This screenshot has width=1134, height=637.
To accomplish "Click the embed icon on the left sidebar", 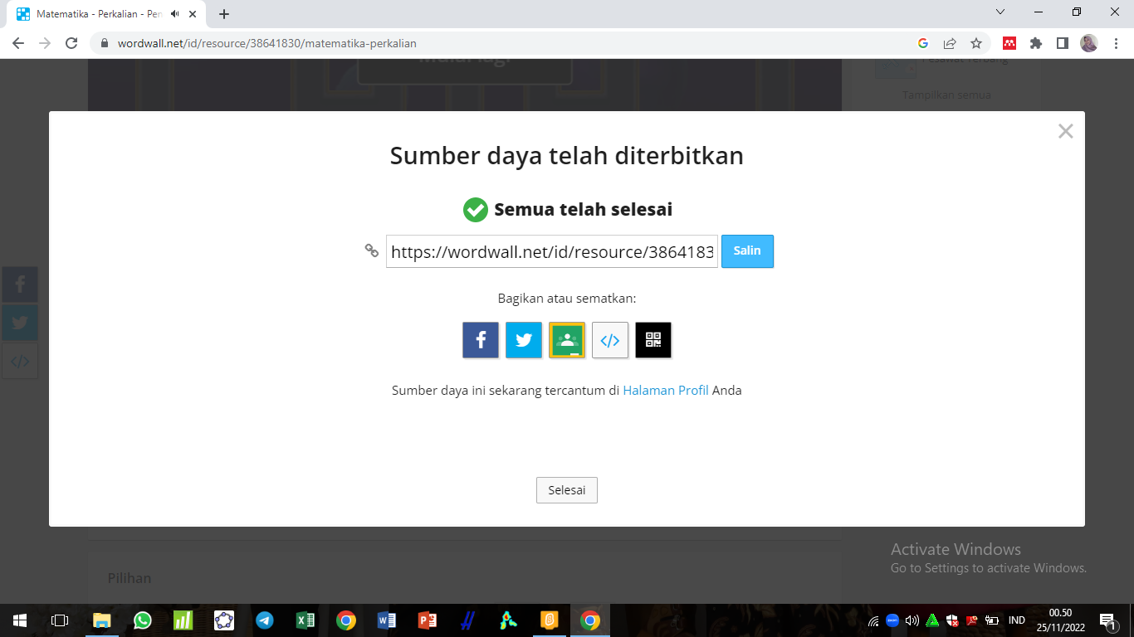I will (x=20, y=361).
